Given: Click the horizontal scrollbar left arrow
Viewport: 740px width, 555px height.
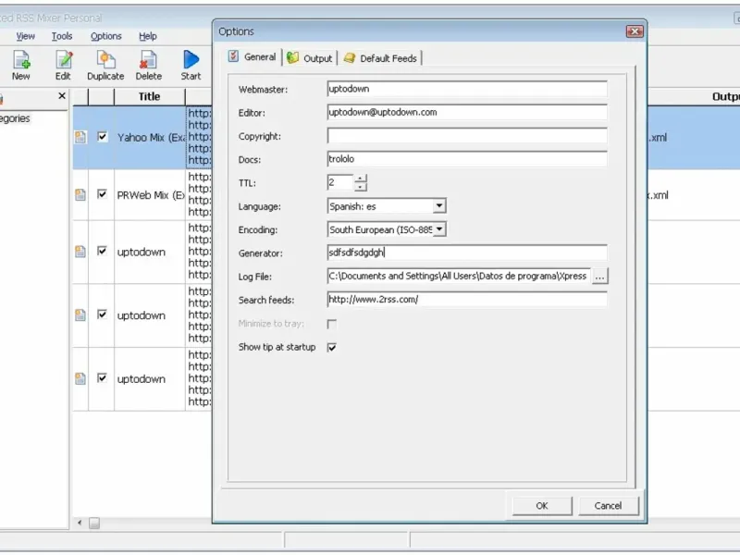Looking at the screenshot, I should [80, 523].
